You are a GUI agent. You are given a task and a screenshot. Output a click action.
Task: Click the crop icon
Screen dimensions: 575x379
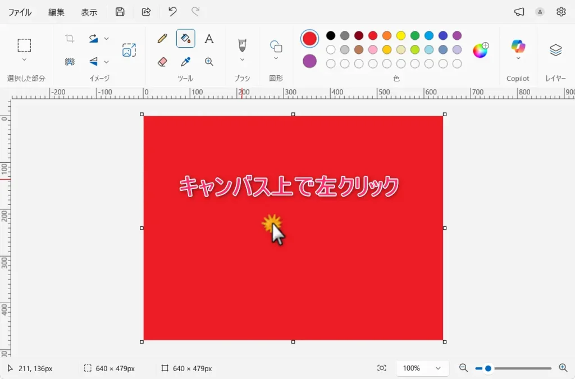[x=70, y=38]
